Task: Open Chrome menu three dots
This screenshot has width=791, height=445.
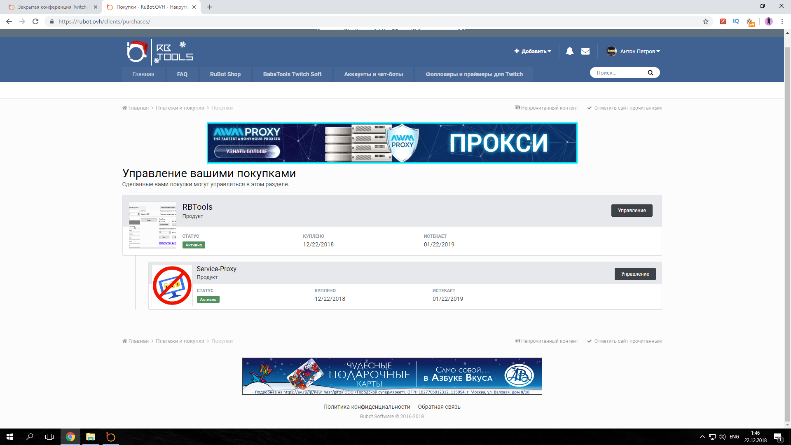Action: (x=782, y=21)
